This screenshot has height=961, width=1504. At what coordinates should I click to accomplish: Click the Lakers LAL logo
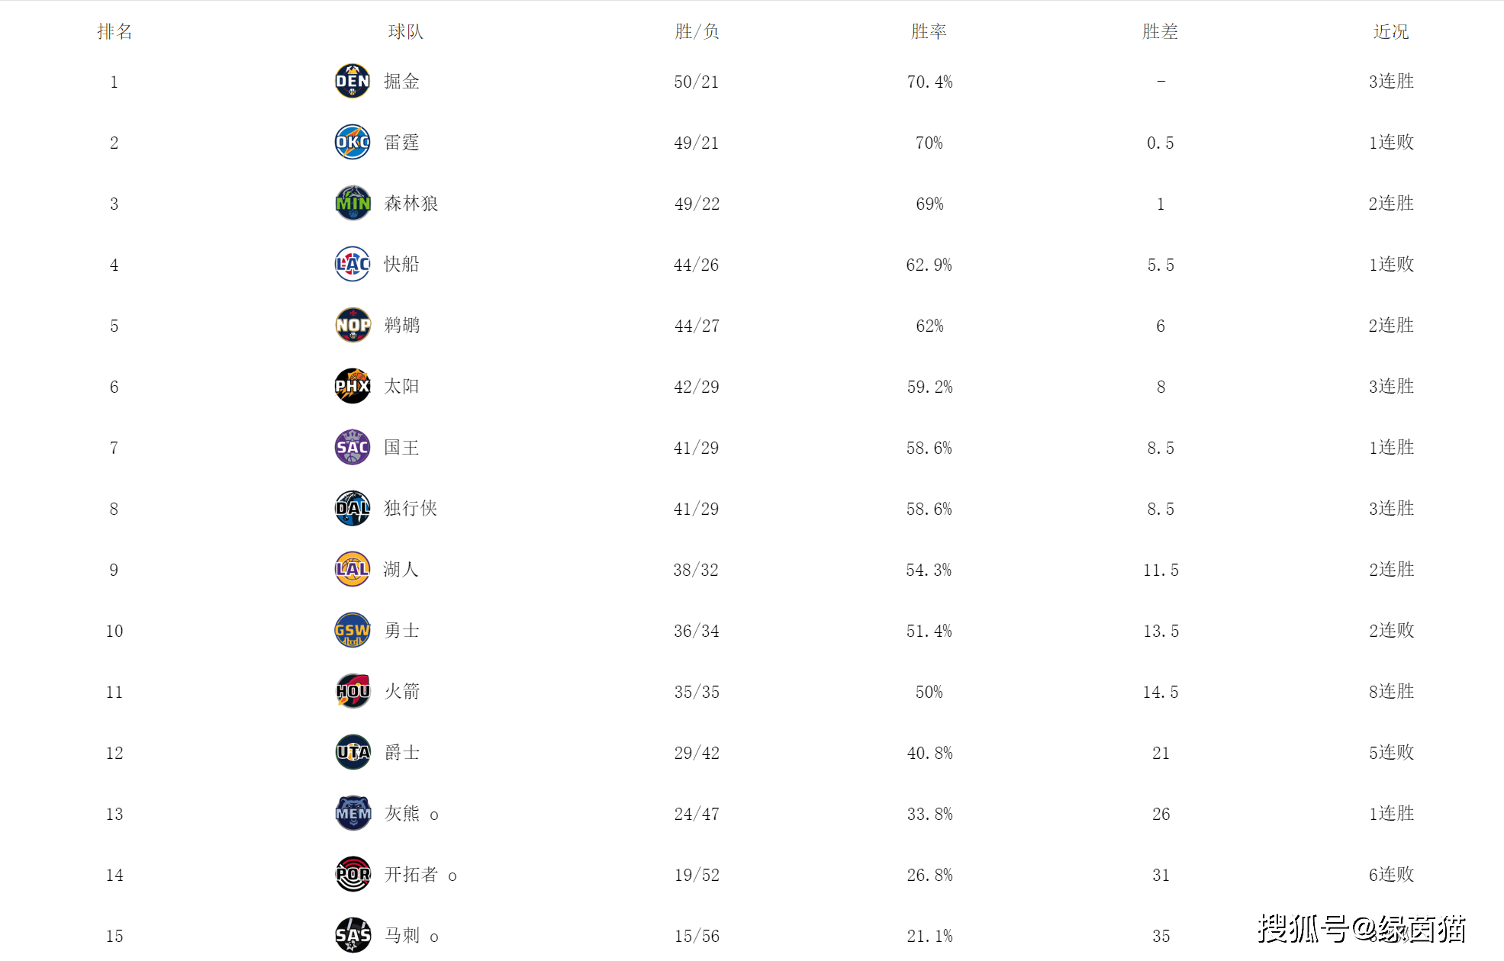tap(353, 569)
